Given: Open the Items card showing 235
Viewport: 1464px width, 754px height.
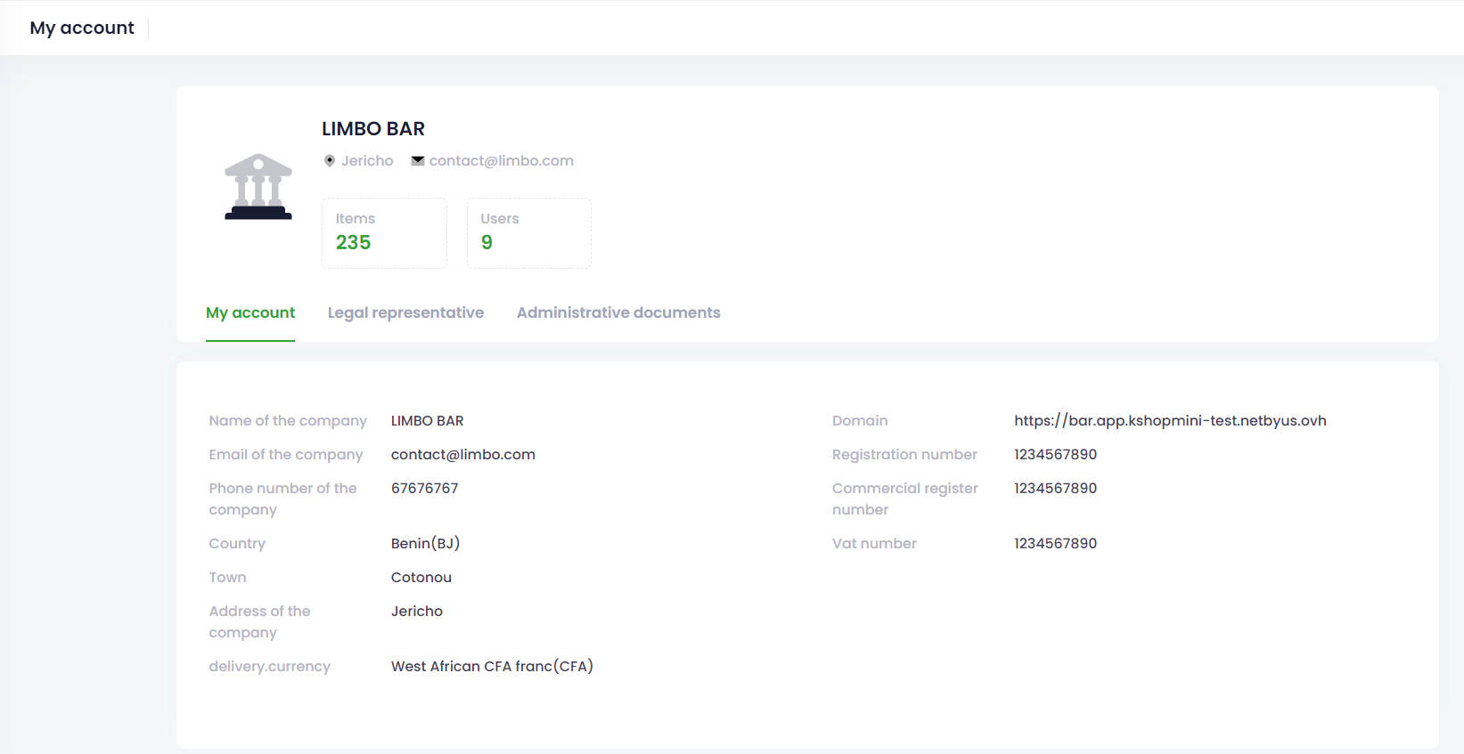Looking at the screenshot, I should tap(384, 232).
